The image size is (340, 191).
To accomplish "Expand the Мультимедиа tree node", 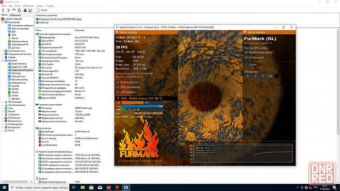I will [x=3, y=102].
